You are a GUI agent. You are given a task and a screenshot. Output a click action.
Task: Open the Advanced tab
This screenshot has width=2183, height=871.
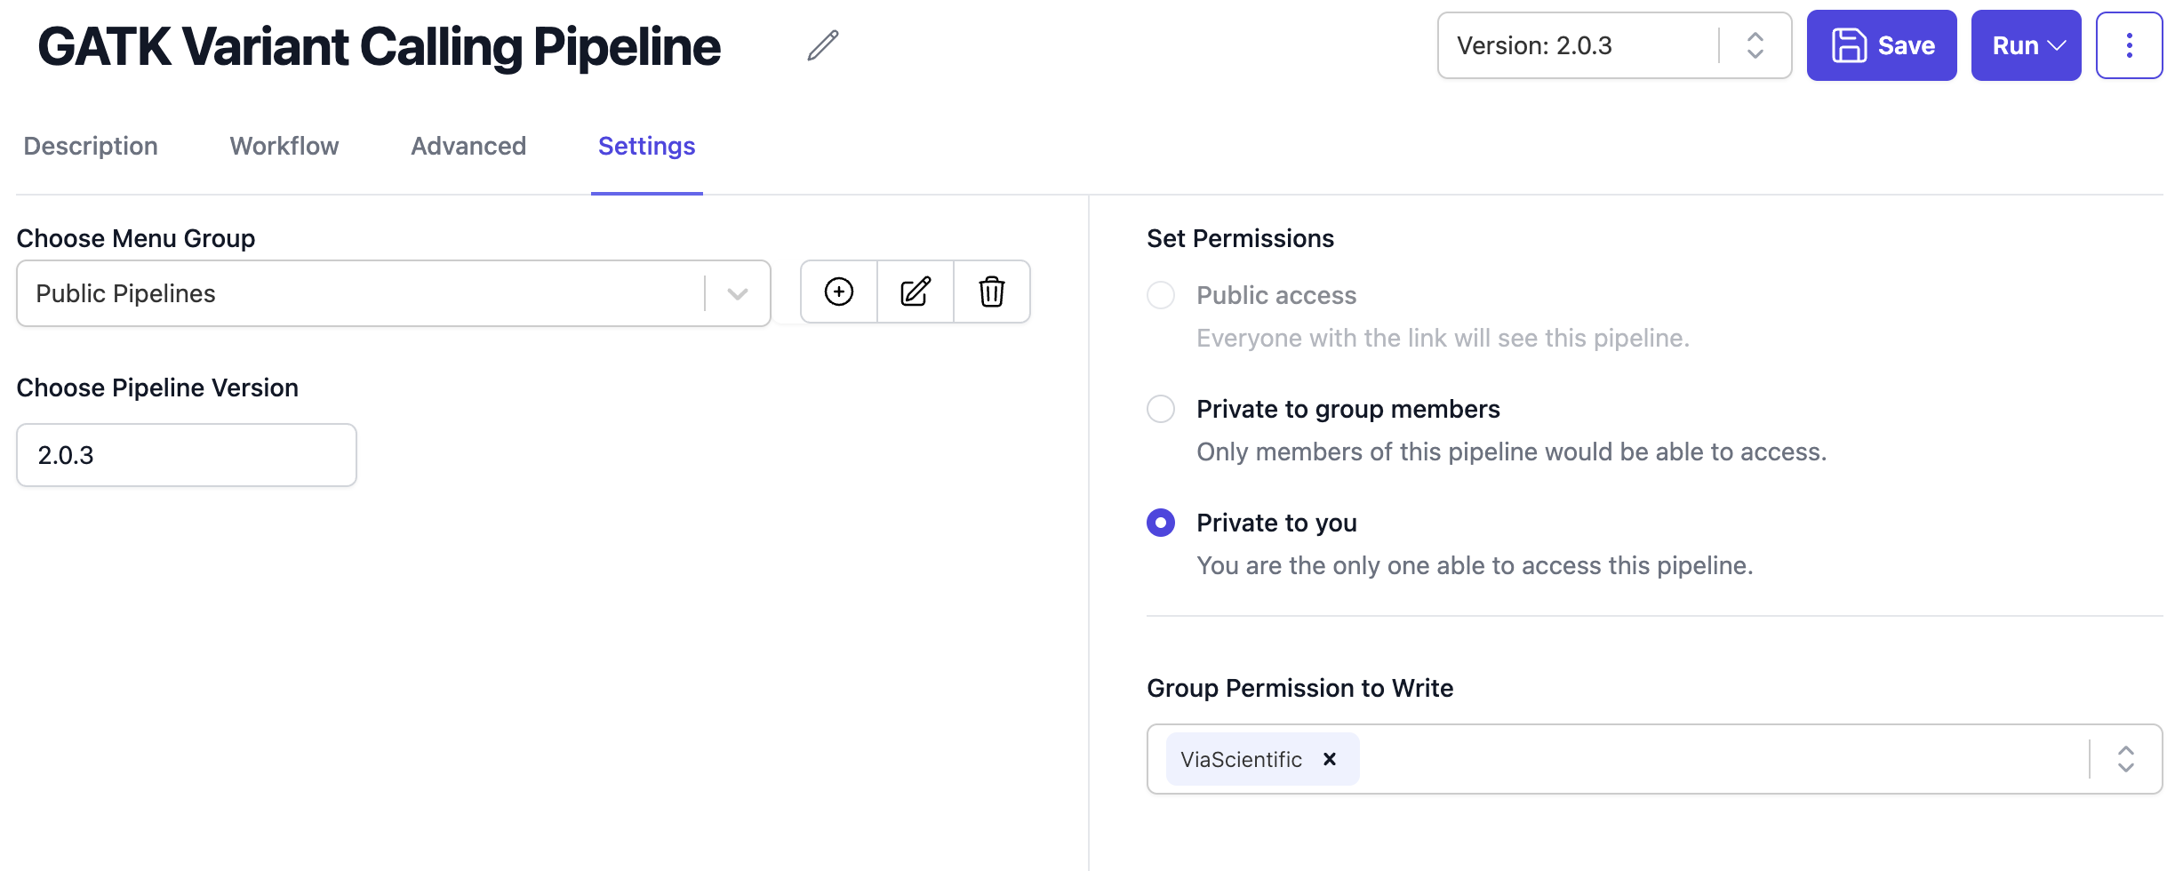point(468,146)
